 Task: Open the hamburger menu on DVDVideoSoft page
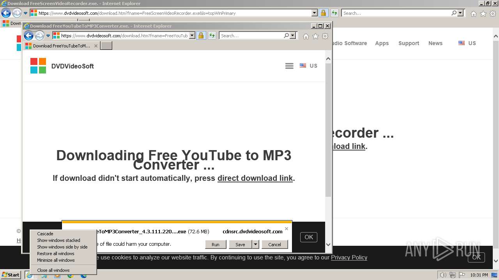(x=289, y=66)
